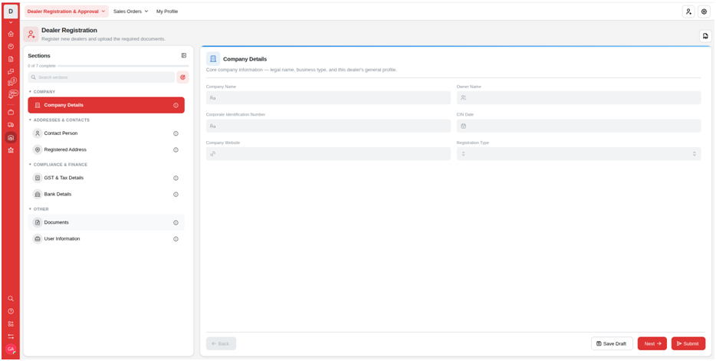Collapse the COMPANY section group
The image size is (716, 361).
tap(30, 92)
